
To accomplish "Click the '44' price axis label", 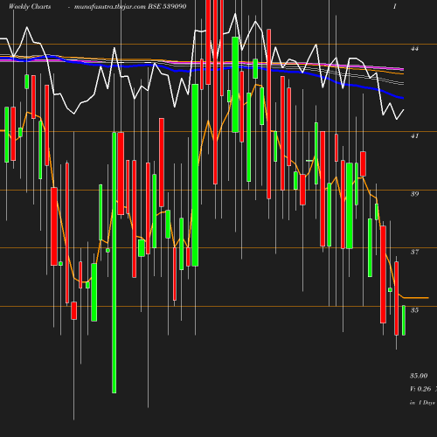I will click(x=414, y=48).
